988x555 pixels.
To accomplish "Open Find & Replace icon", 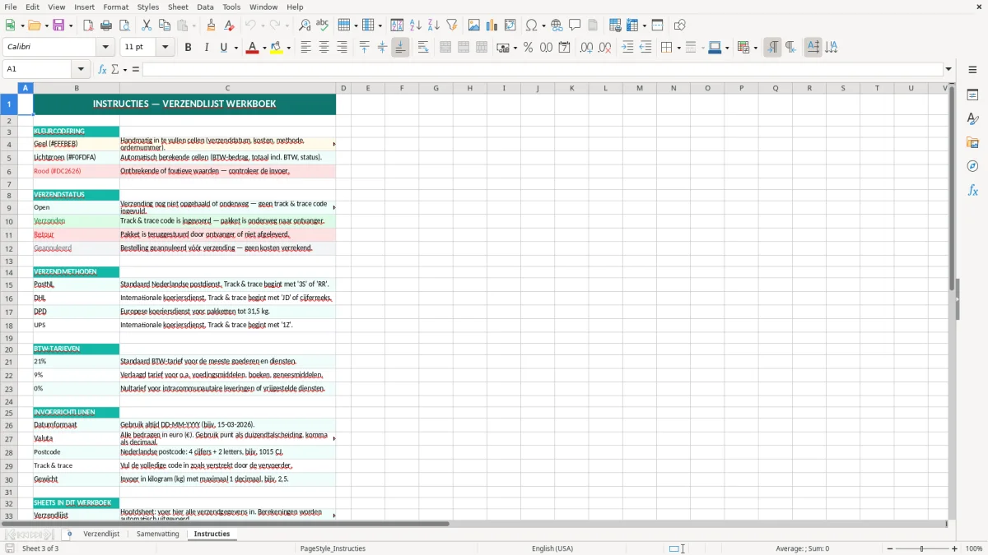I will click(305, 25).
